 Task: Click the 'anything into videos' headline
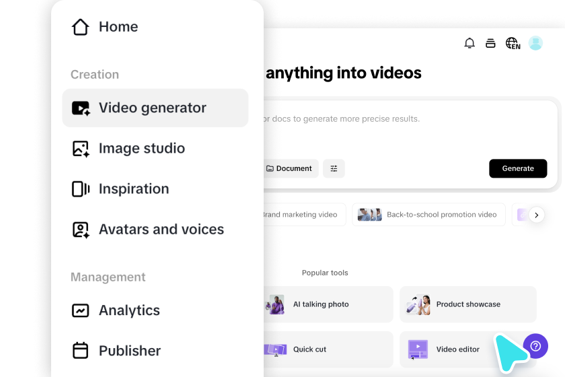pyautogui.click(x=344, y=73)
